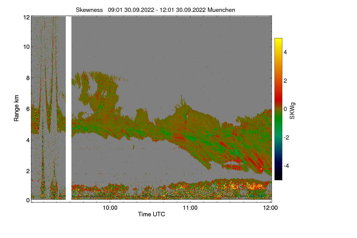Click the white data gap stripe
357x238 pixels.
pyautogui.click(x=68, y=108)
